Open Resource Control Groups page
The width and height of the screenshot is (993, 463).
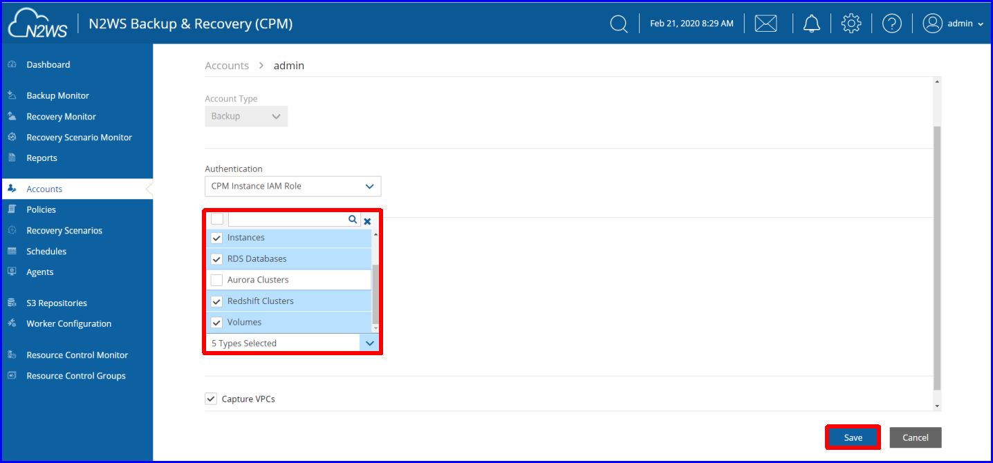pyautogui.click(x=76, y=375)
